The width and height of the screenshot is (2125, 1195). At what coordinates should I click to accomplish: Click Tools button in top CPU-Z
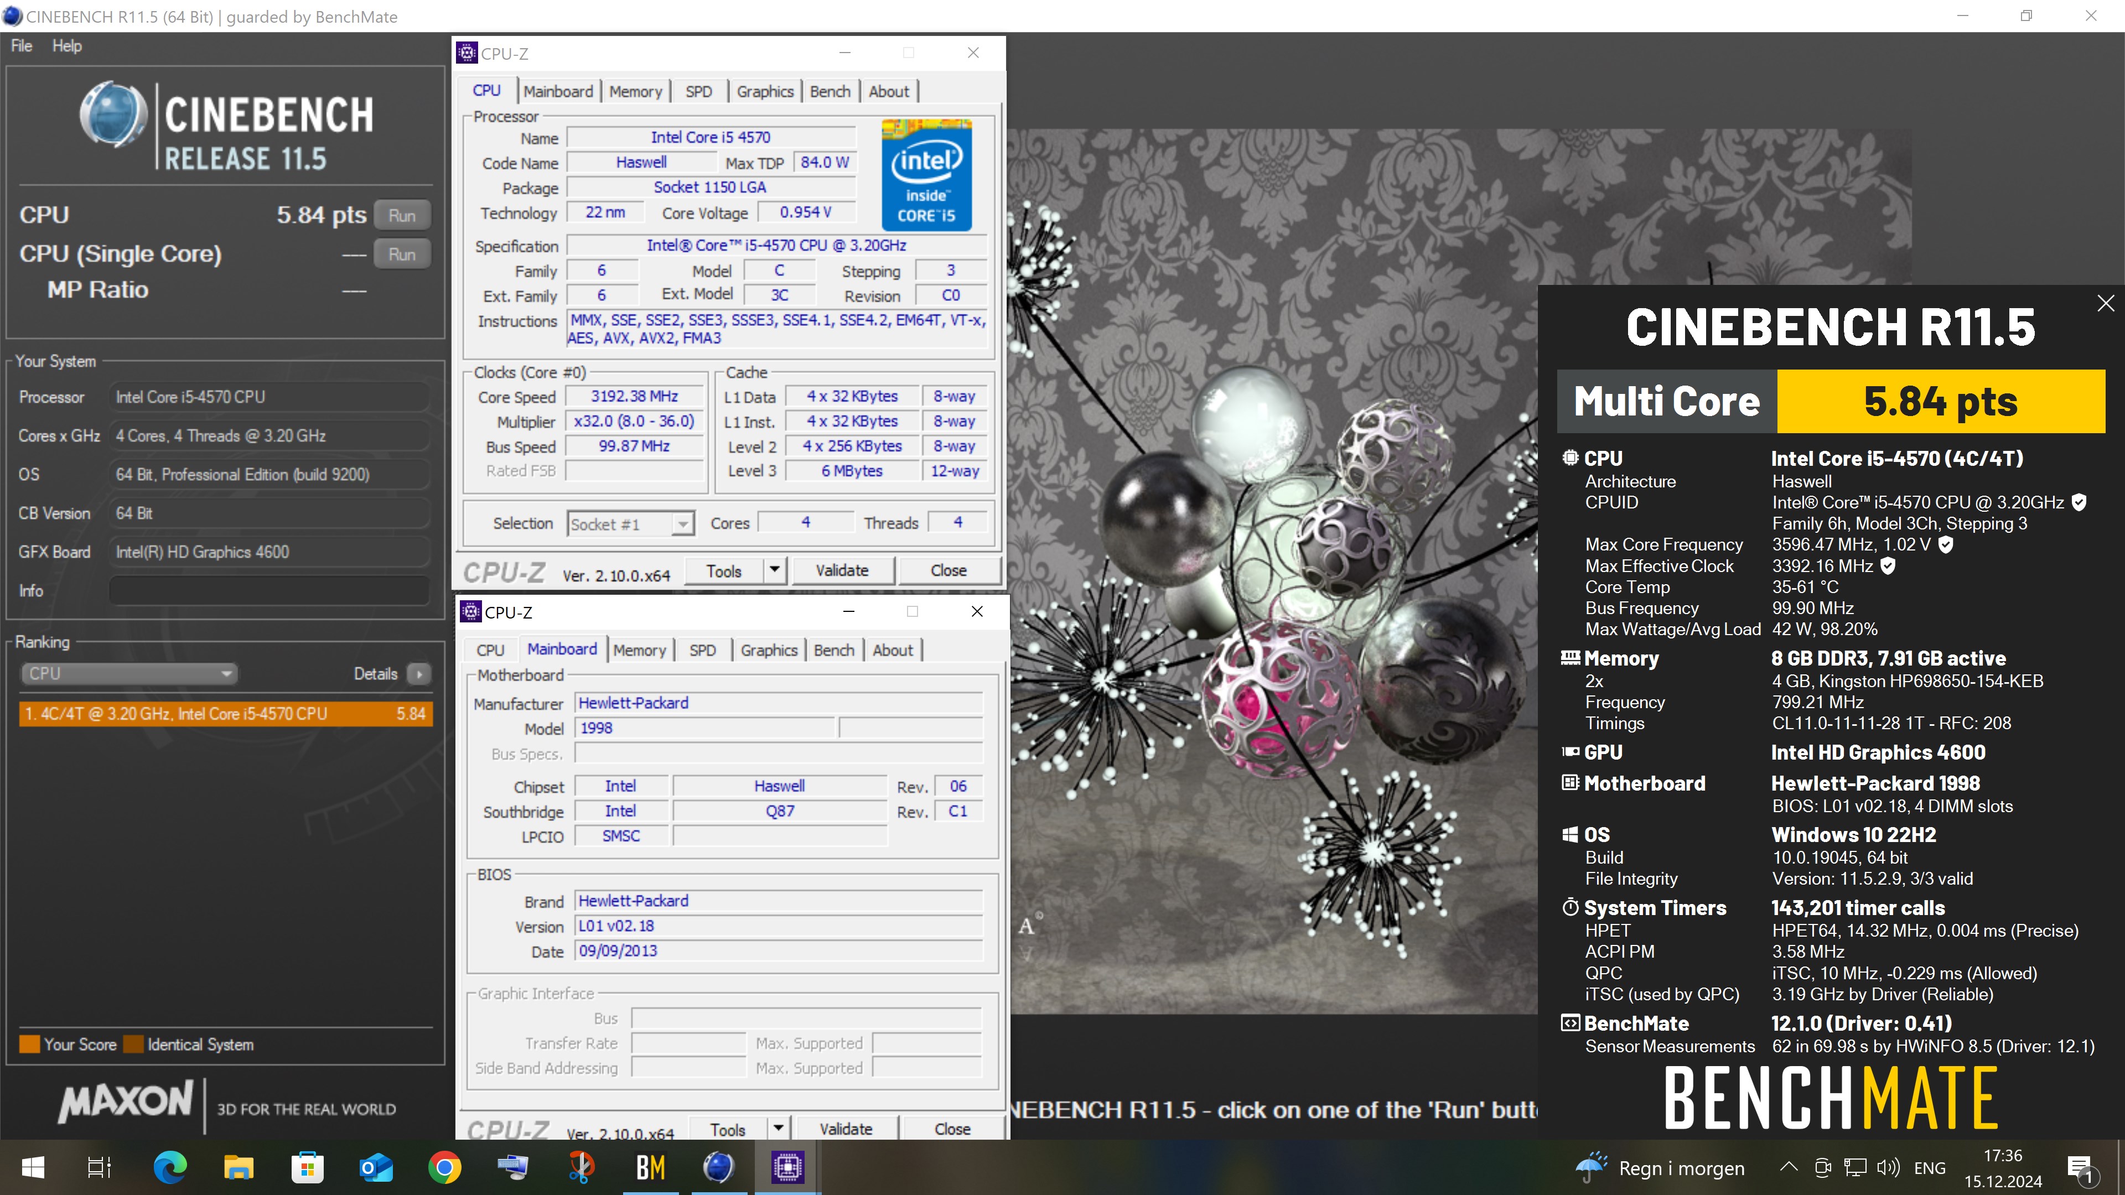click(x=723, y=571)
